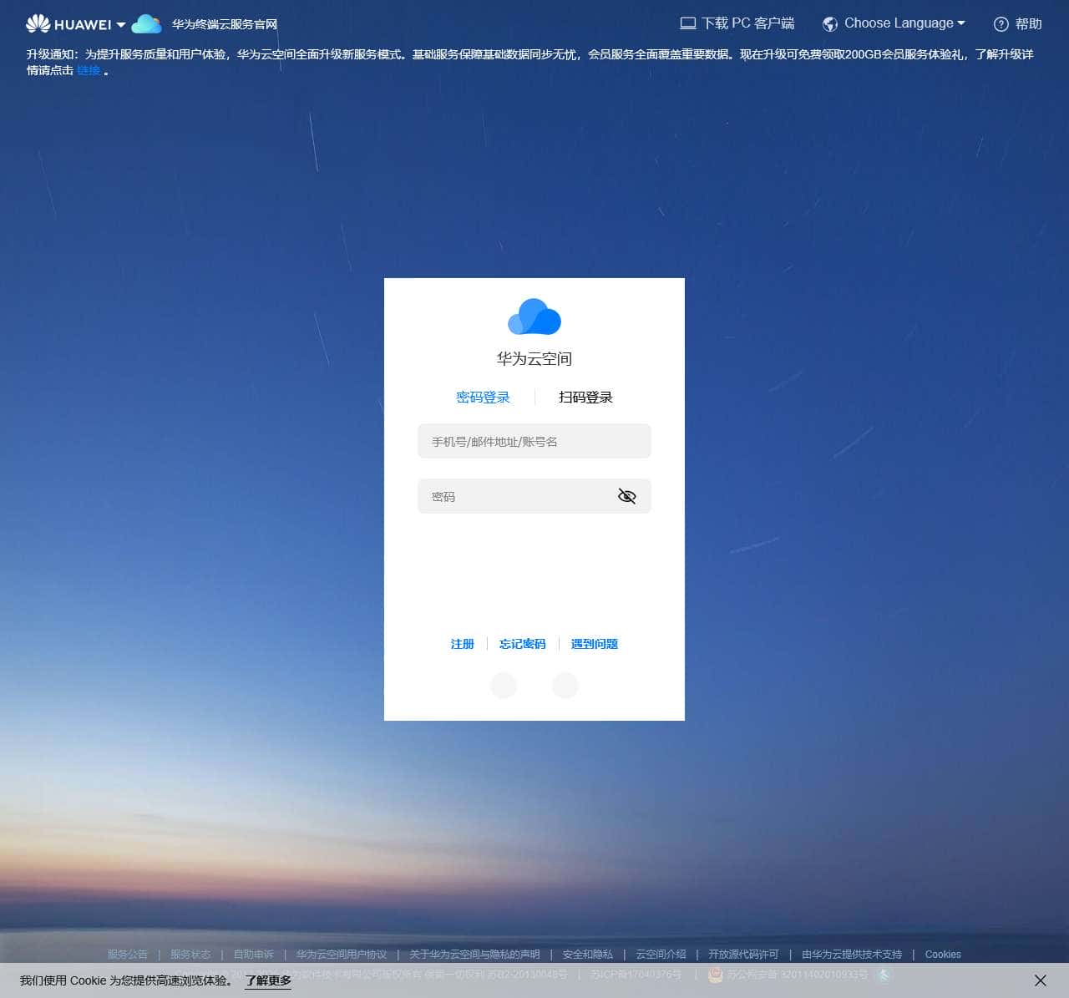
Task: Open the 忘记密码 link
Action: (522, 644)
